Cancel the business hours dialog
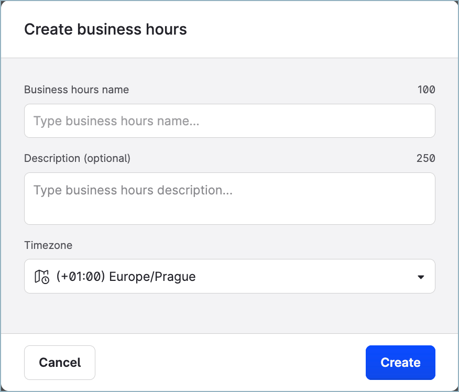Viewport: 459px width, 392px height. coord(60,362)
